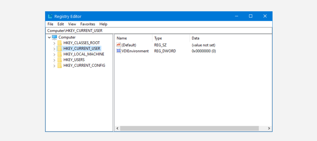Open the View menu

(x=72, y=24)
